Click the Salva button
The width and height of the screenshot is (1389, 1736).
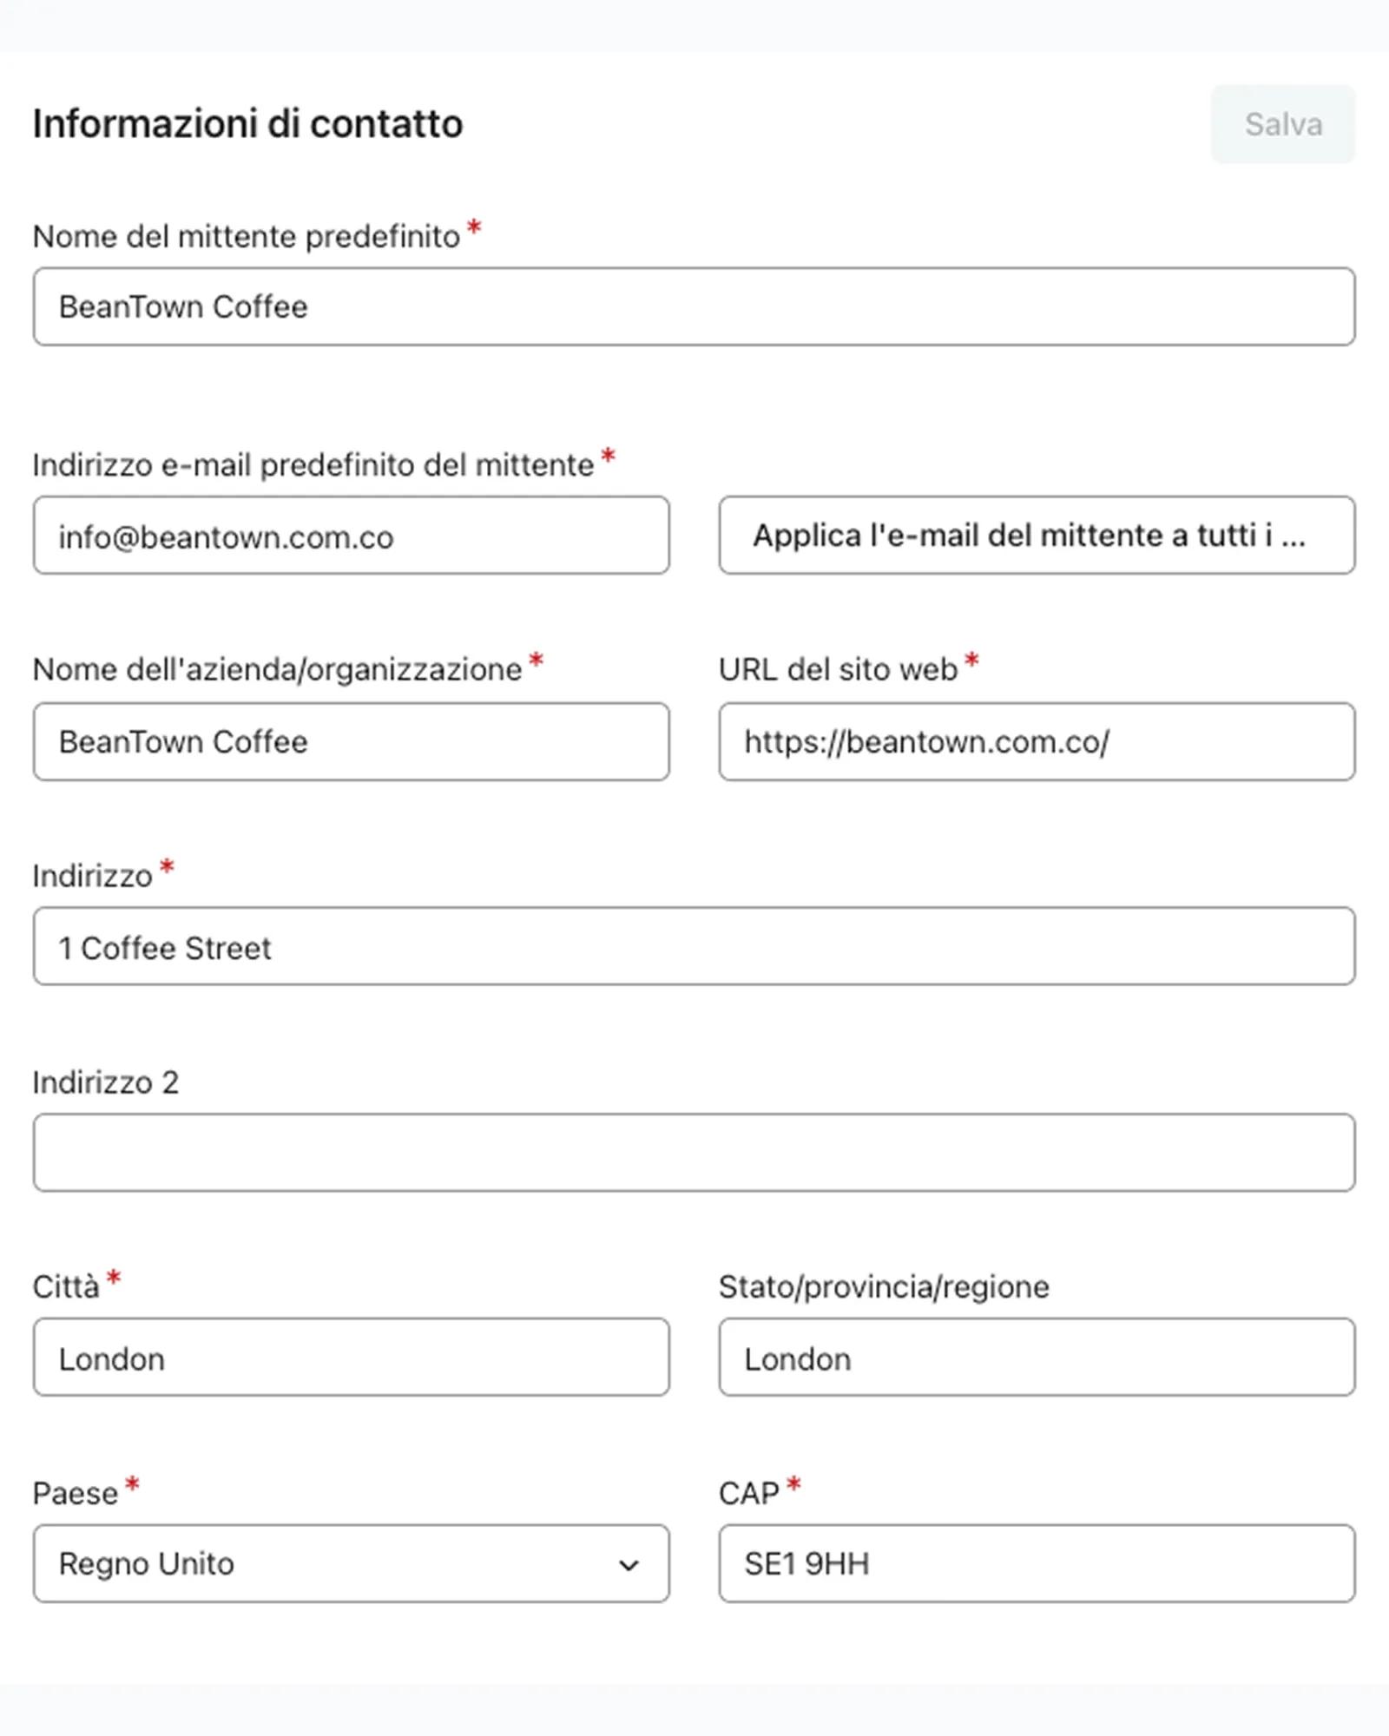coord(1282,124)
